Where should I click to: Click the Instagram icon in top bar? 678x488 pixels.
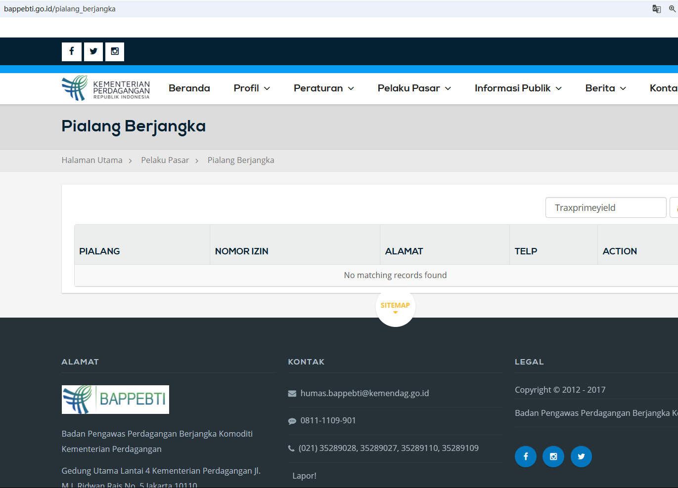(x=115, y=51)
